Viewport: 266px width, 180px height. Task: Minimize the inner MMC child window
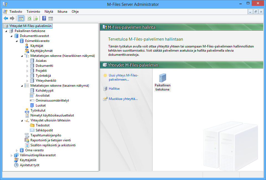click(x=250, y=12)
